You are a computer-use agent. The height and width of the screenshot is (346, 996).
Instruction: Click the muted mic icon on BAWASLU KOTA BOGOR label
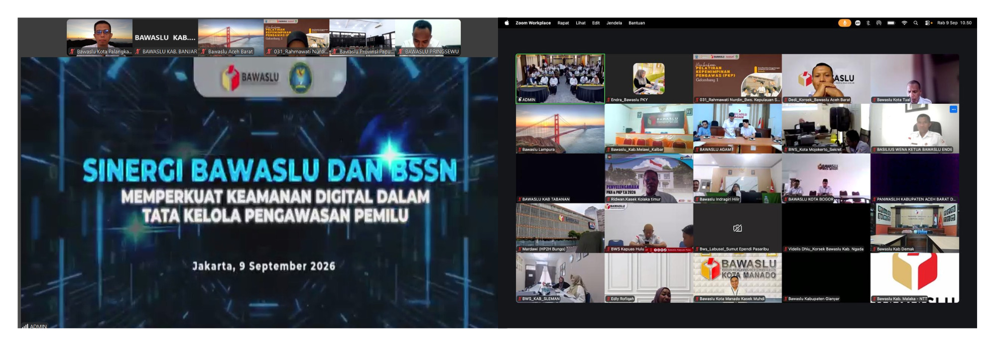click(x=785, y=199)
